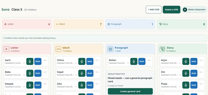208x95 pixels.
Task: Open Math assessment for Aarti
Action: (x=38, y=61)
